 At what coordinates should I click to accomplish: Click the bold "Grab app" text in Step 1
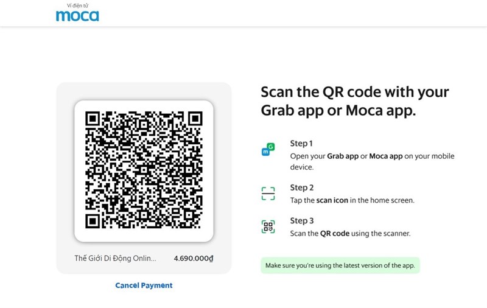click(343, 156)
